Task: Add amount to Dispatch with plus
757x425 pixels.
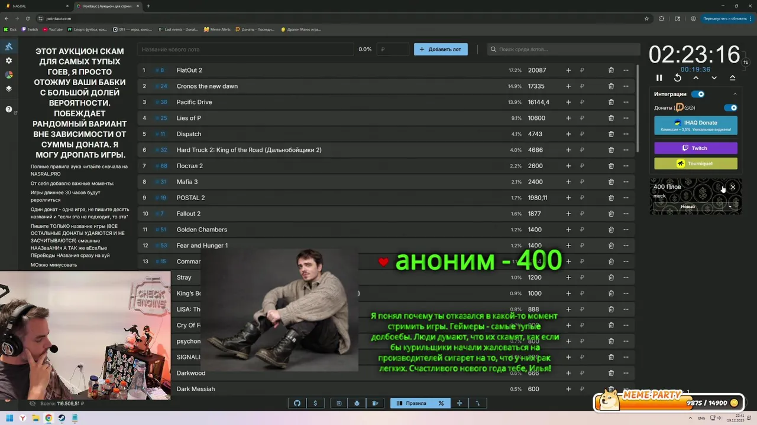Action: click(568, 134)
